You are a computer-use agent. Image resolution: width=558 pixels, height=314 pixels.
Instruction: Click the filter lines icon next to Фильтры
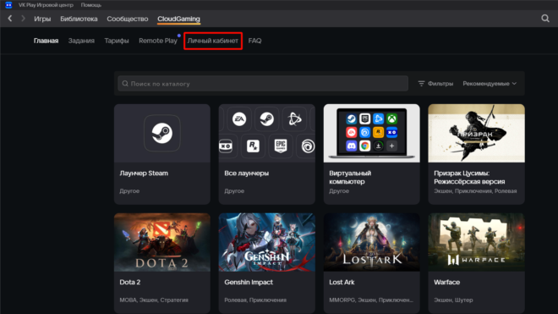(421, 84)
